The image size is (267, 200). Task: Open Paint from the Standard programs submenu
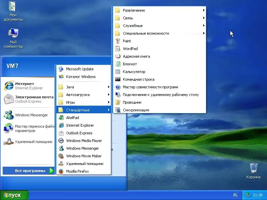coord(160,41)
